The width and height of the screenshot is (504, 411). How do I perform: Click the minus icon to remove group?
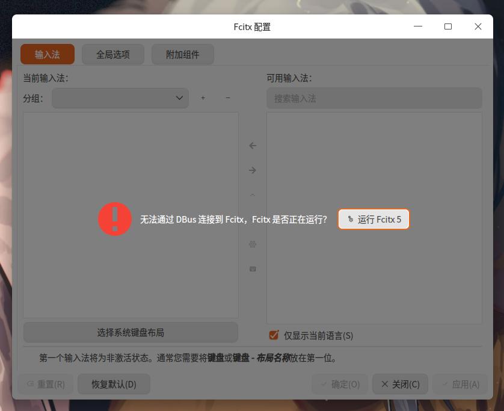click(228, 97)
